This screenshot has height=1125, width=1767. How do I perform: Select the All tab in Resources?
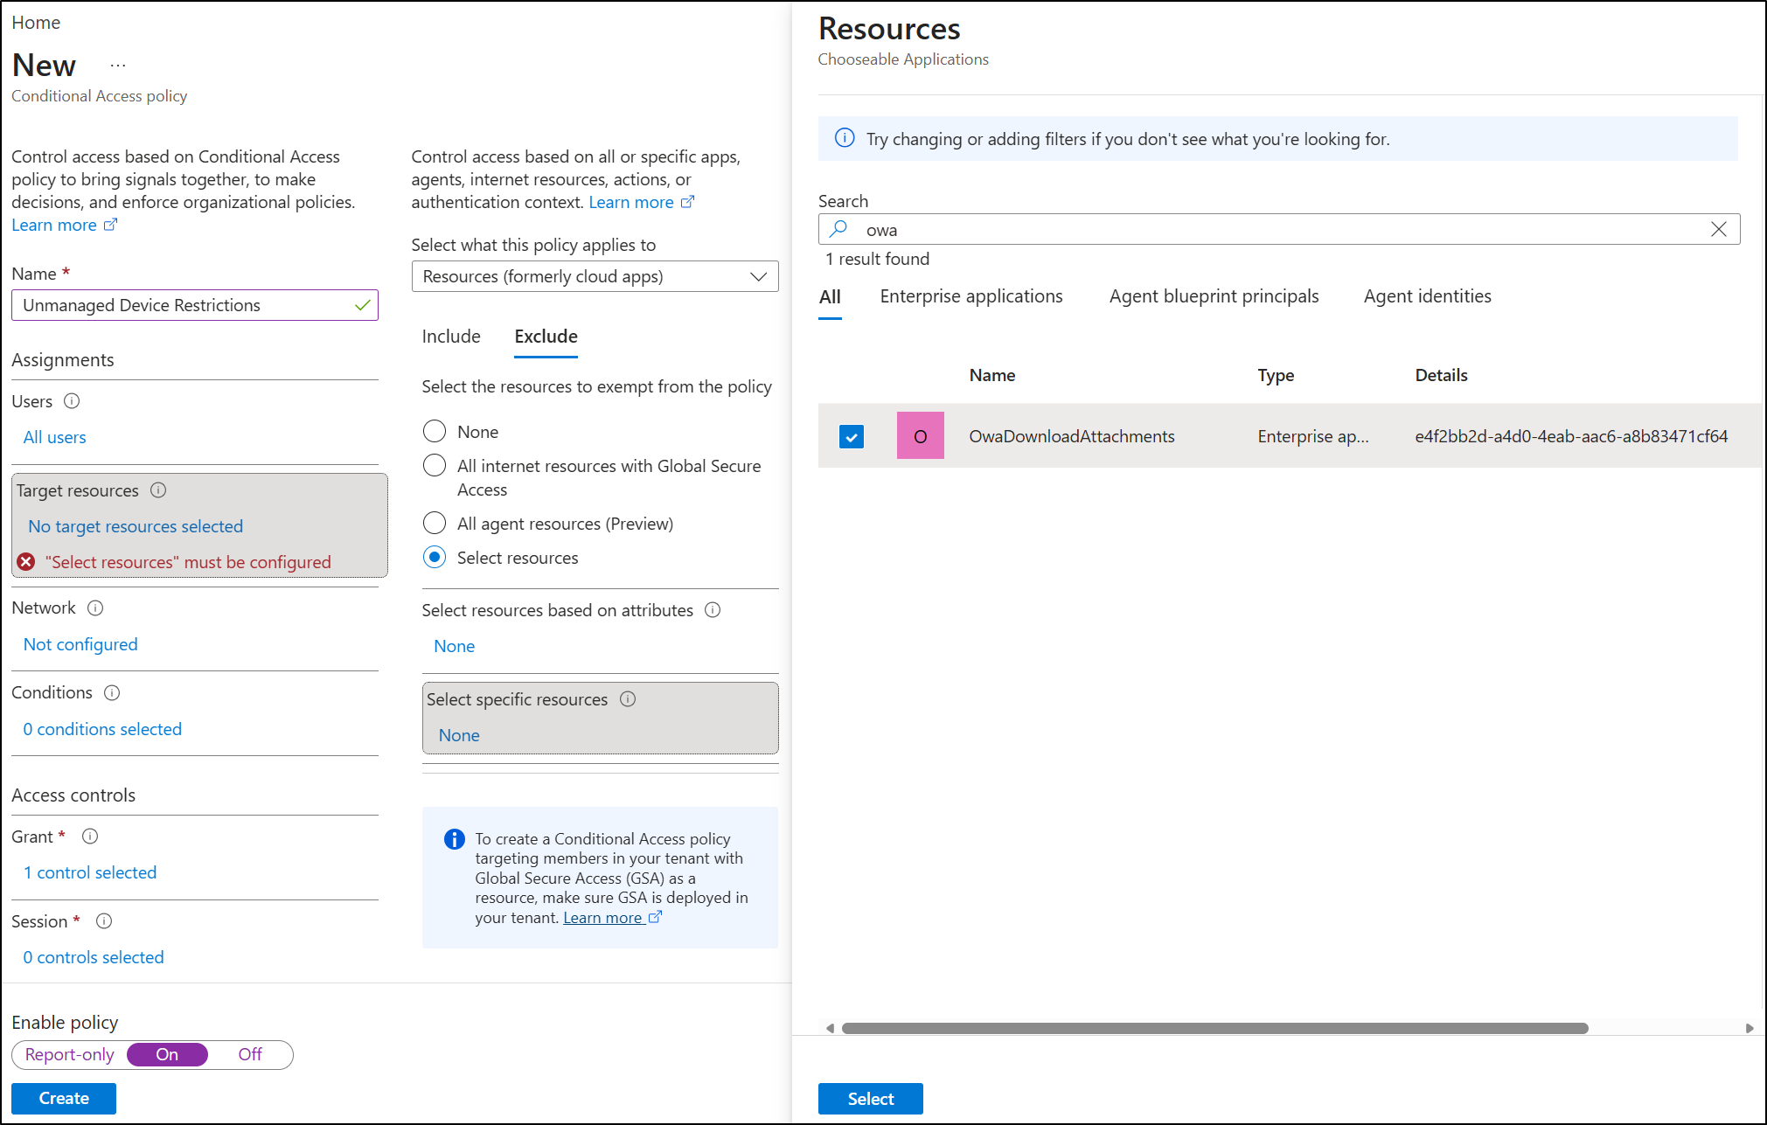pyautogui.click(x=830, y=297)
